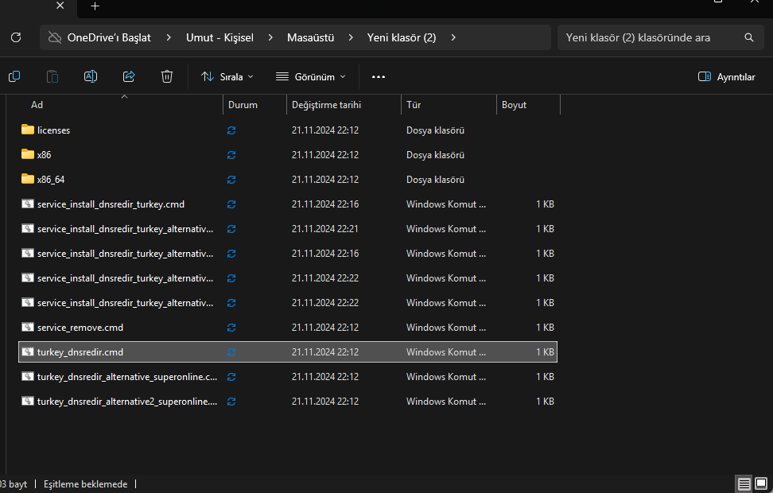Switch to details view in status bar
Image resolution: width=773 pixels, height=493 pixels.
click(744, 484)
